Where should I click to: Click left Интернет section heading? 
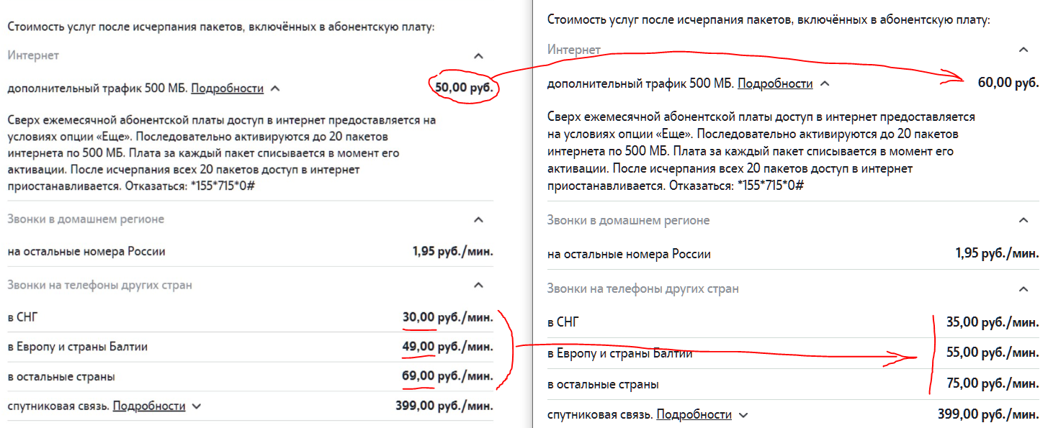33,55
